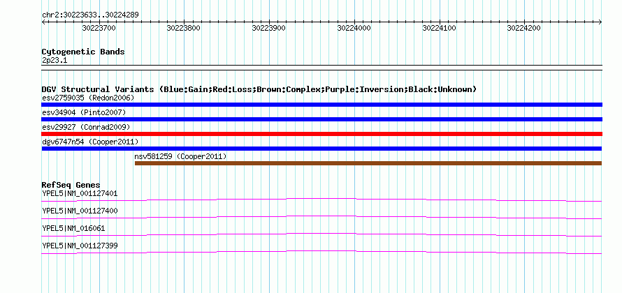The width and height of the screenshot is (622, 293).
Task: Click the YPEL5|NM_016061 gene label
Action: 73,228
